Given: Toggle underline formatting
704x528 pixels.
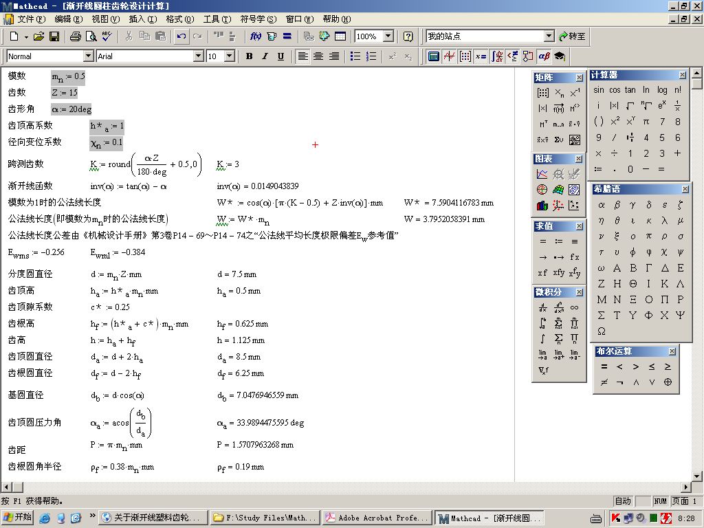Looking at the screenshot, I should pos(280,56).
